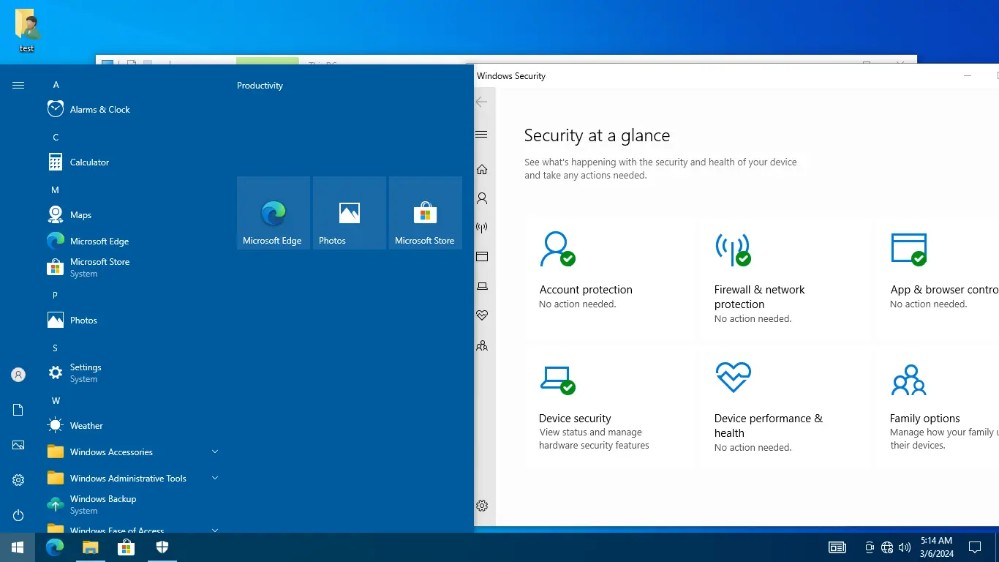
Task: Open File Explorer from the taskbar
Action: [90, 547]
